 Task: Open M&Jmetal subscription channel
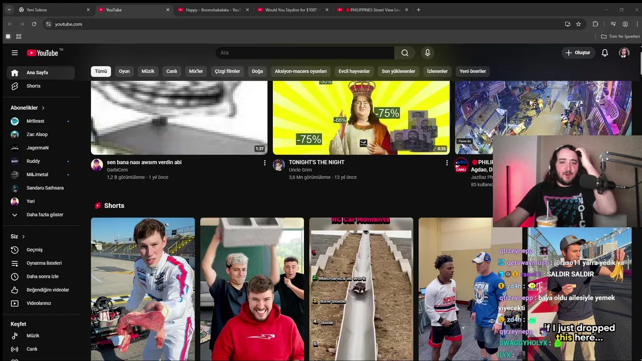41,174
